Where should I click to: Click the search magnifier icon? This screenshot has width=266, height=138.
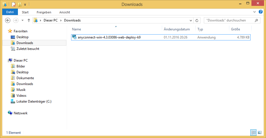pos(256,20)
